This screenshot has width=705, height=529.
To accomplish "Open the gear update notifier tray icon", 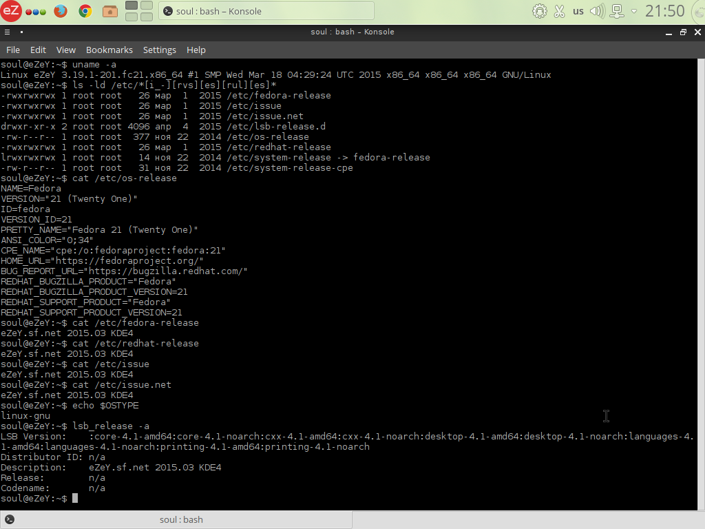I will click(540, 11).
